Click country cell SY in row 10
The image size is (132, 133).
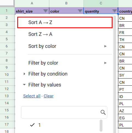[x=125, y=75]
